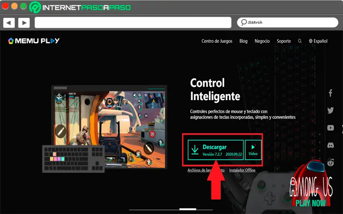The height and width of the screenshot is (214, 343).
Task: Click the Control Inteligente heading
Action: click(x=215, y=89)
